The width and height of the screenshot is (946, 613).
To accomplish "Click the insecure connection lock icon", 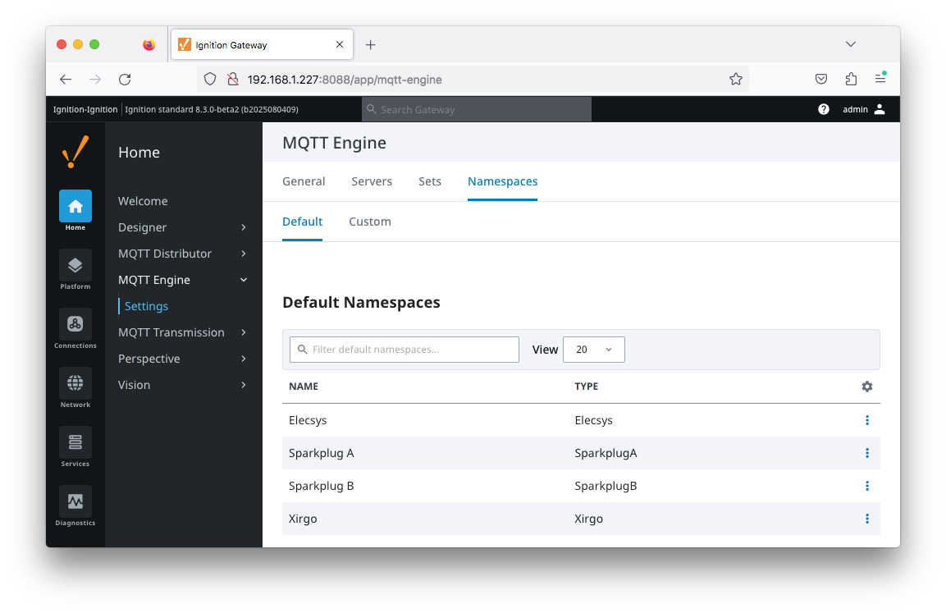I will pos(233,79).
